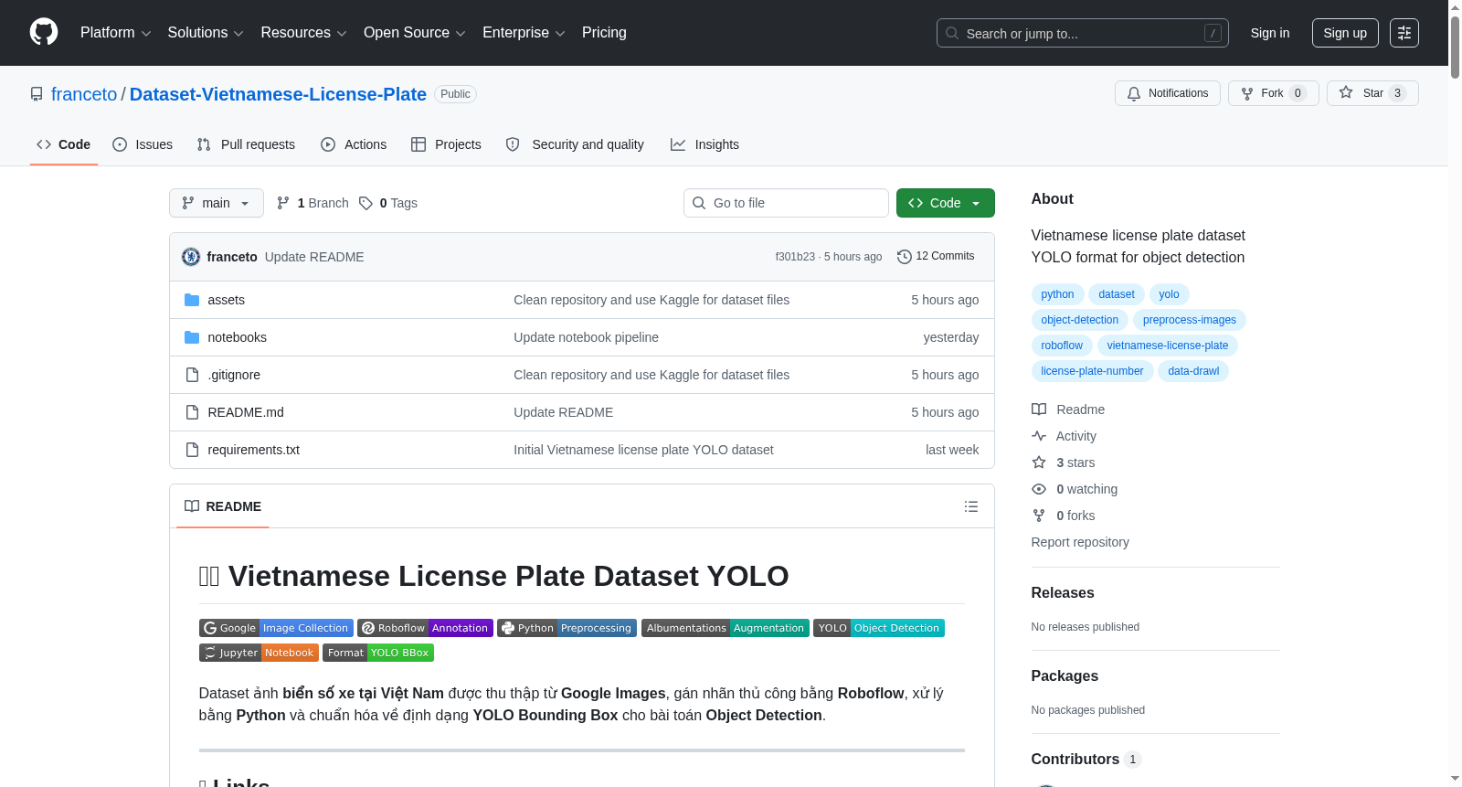Expand the Open Source menu
This screenshot has width=1462, height=787.
(415, 33)
